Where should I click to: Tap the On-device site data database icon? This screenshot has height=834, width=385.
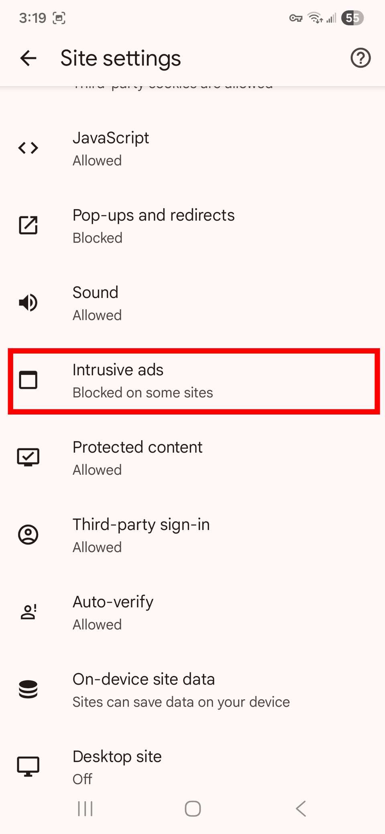click(28, 689)
